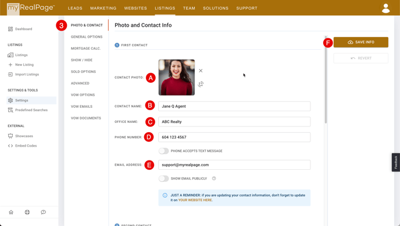
Task: Click the Settings gear icon
Action: click(x=10, y=100)
